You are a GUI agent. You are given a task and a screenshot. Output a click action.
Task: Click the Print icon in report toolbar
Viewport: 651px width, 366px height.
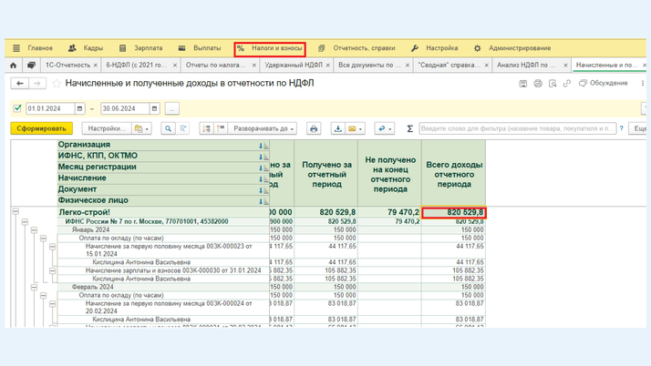click(x=314, y=129)
